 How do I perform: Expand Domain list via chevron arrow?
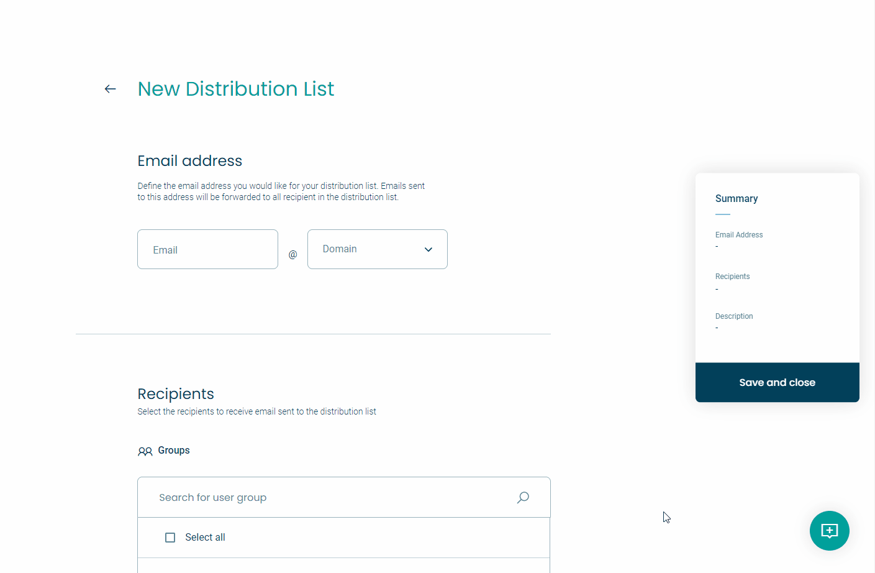pos(428,249)
